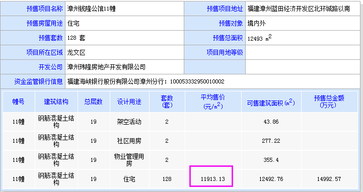363x192 pixels.
Task: Select floor count 19 in 架空活动 row
Action: [x=94, y=122]
